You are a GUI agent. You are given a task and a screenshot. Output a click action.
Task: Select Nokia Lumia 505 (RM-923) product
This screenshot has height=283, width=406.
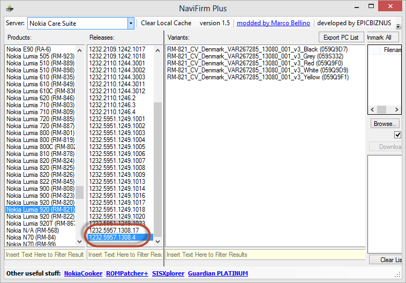click(40, 56)
